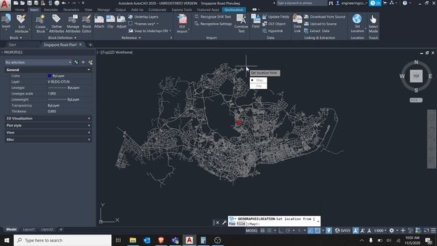The height and width of the screenshot is (246, 437).
Task: Click the SVY21 coordinate system button
Action: point(343,231)
